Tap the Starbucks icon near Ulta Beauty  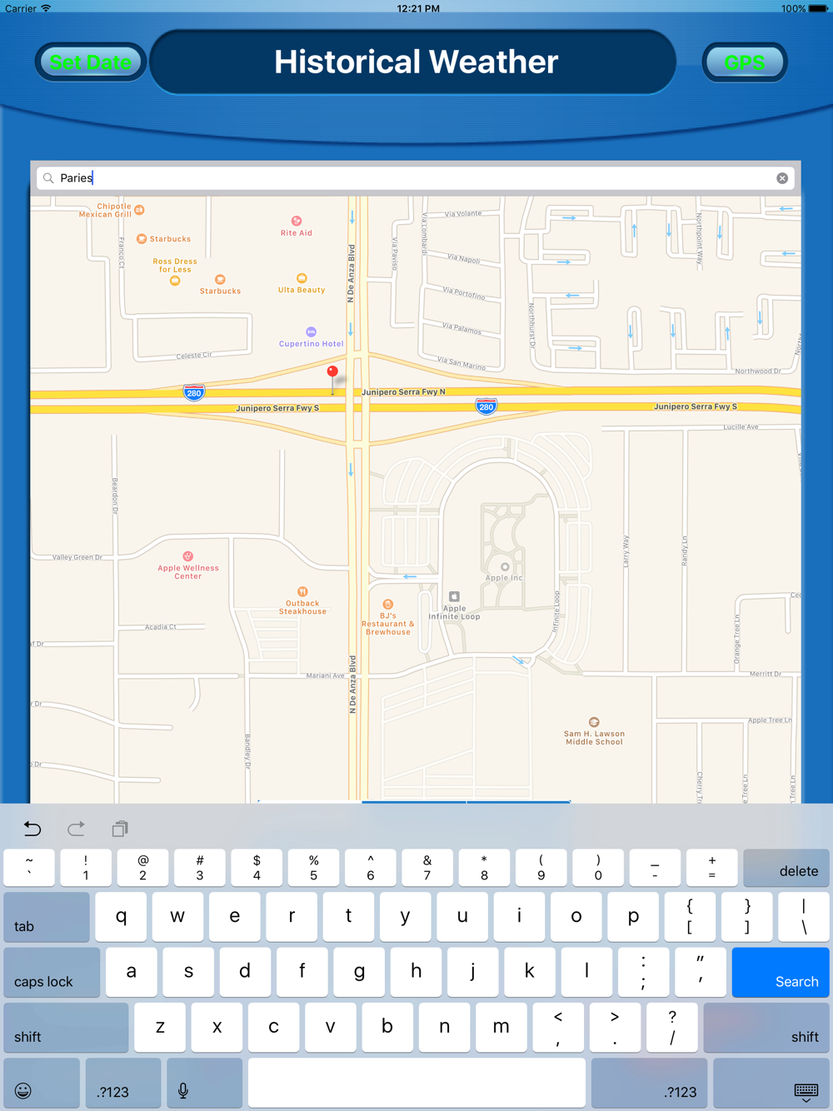(x=220, y=280)
